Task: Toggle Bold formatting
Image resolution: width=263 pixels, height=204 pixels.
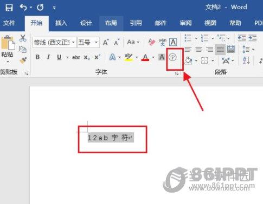Action: coord(37,57)
